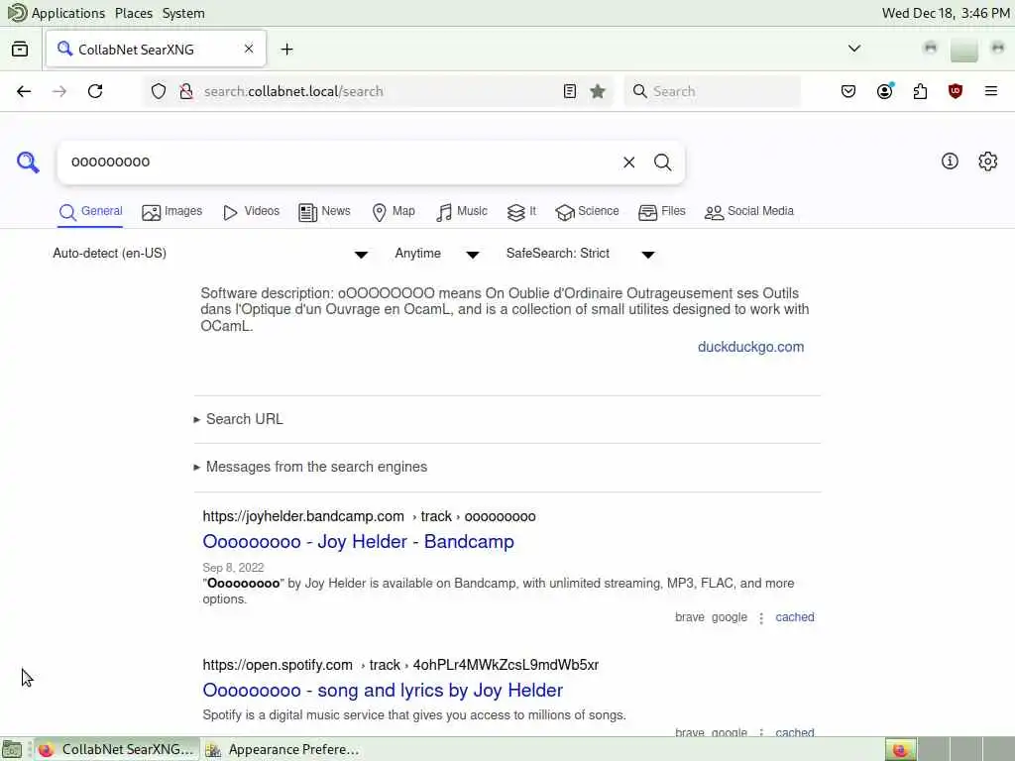Open Places menu
This screenshot has height=761, width=1015.
134,13
